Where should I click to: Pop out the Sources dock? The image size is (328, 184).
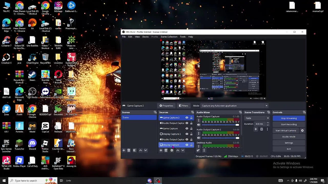192,112
